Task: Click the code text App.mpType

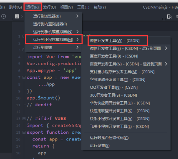Action: coord(41,71)
